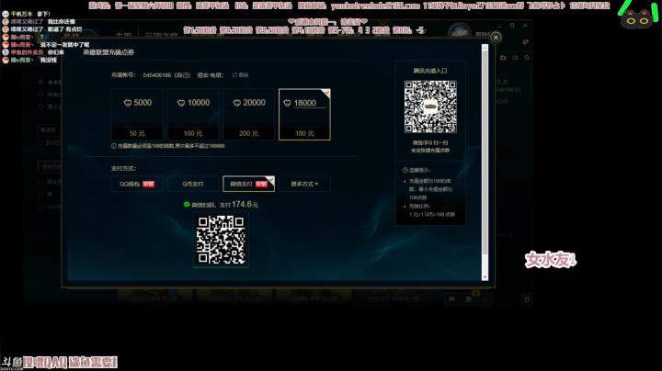Image resolution: width=662 pixels, height=371 pixels.
Task: Toggle the last checkbox in the client's left panel
Action: click(x=41, y=207)
